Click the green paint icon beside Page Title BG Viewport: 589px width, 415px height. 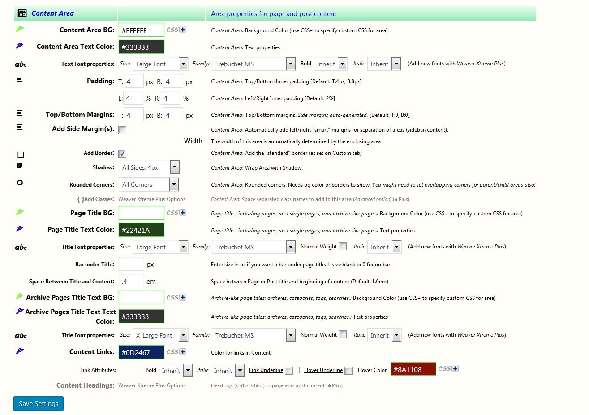20,212
